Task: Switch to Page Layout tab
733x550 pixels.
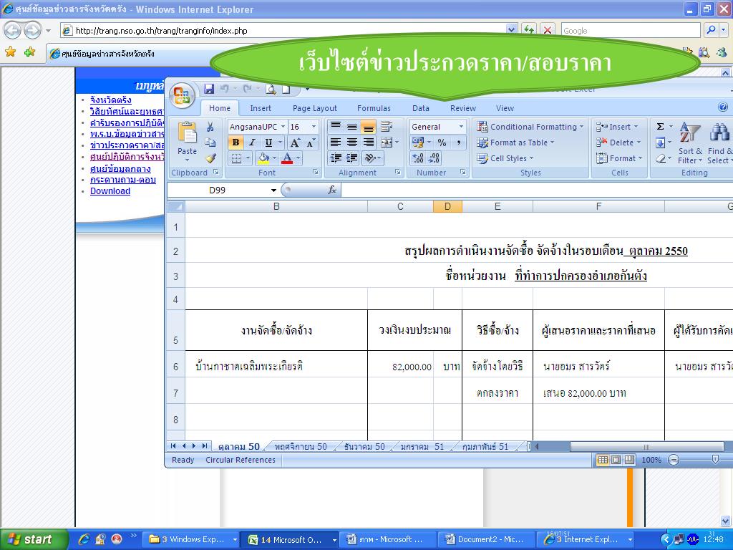Action: (315, 108)
